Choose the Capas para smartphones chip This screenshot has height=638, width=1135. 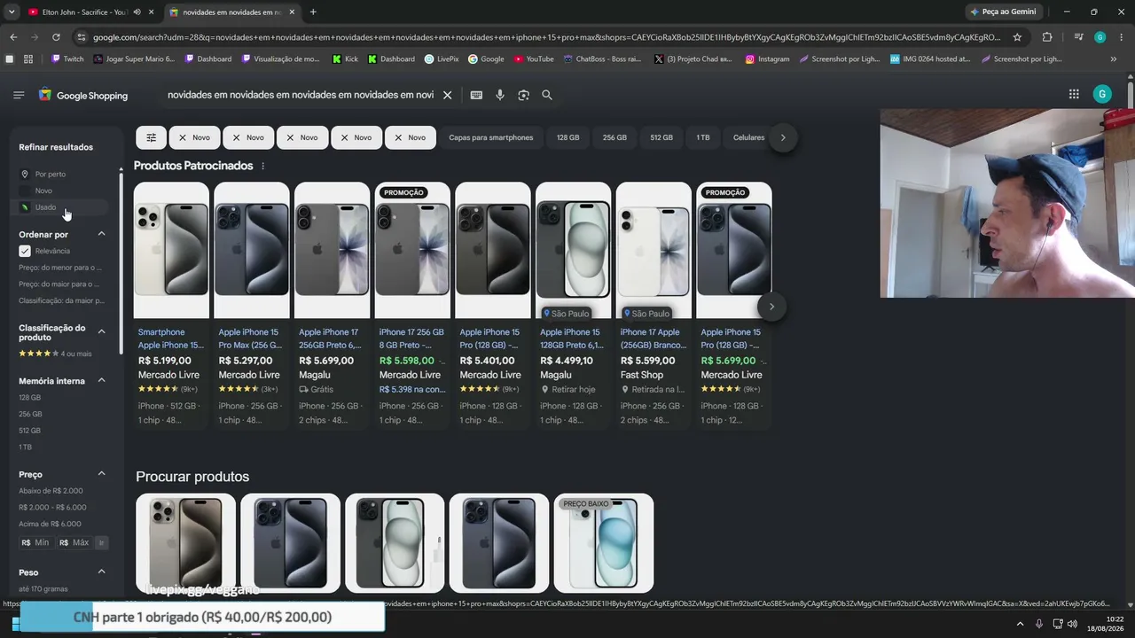(491, 137)
